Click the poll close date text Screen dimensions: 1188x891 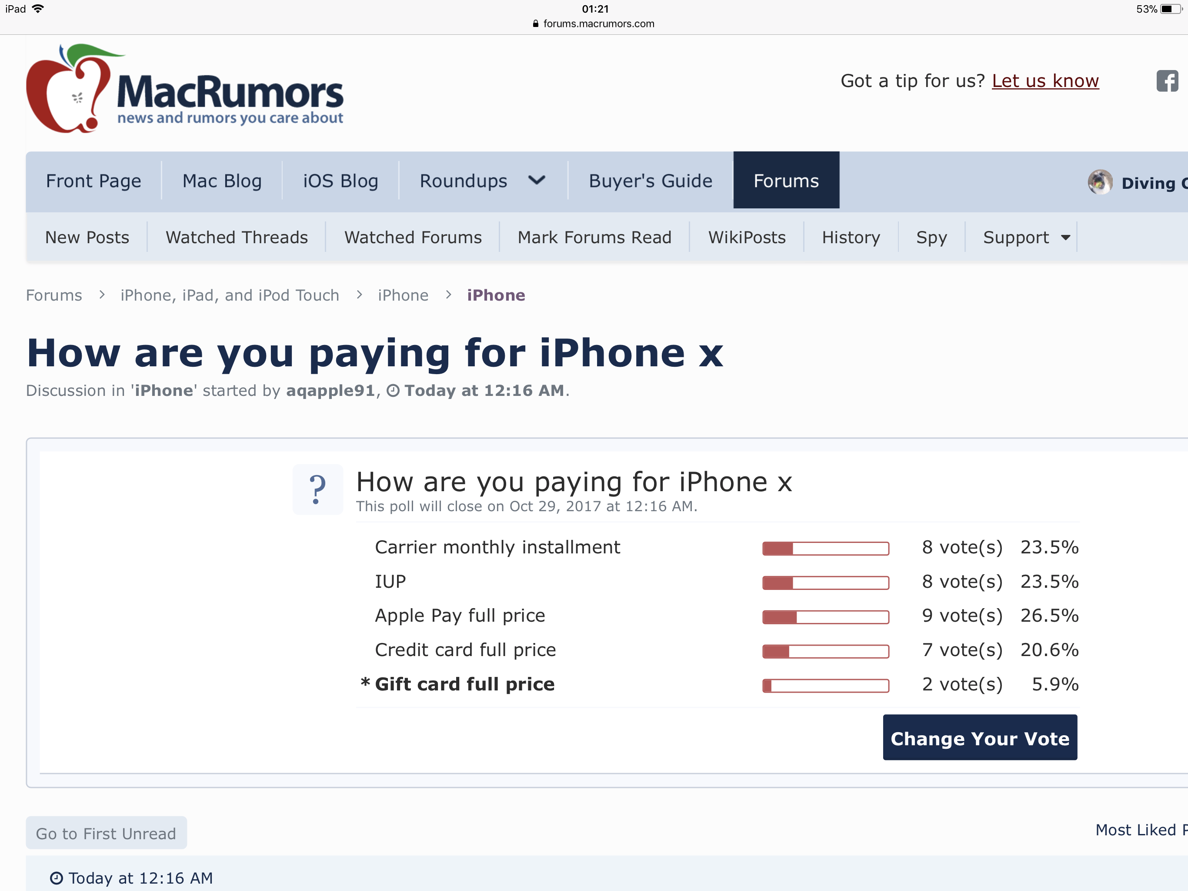(x=526, y=506)
